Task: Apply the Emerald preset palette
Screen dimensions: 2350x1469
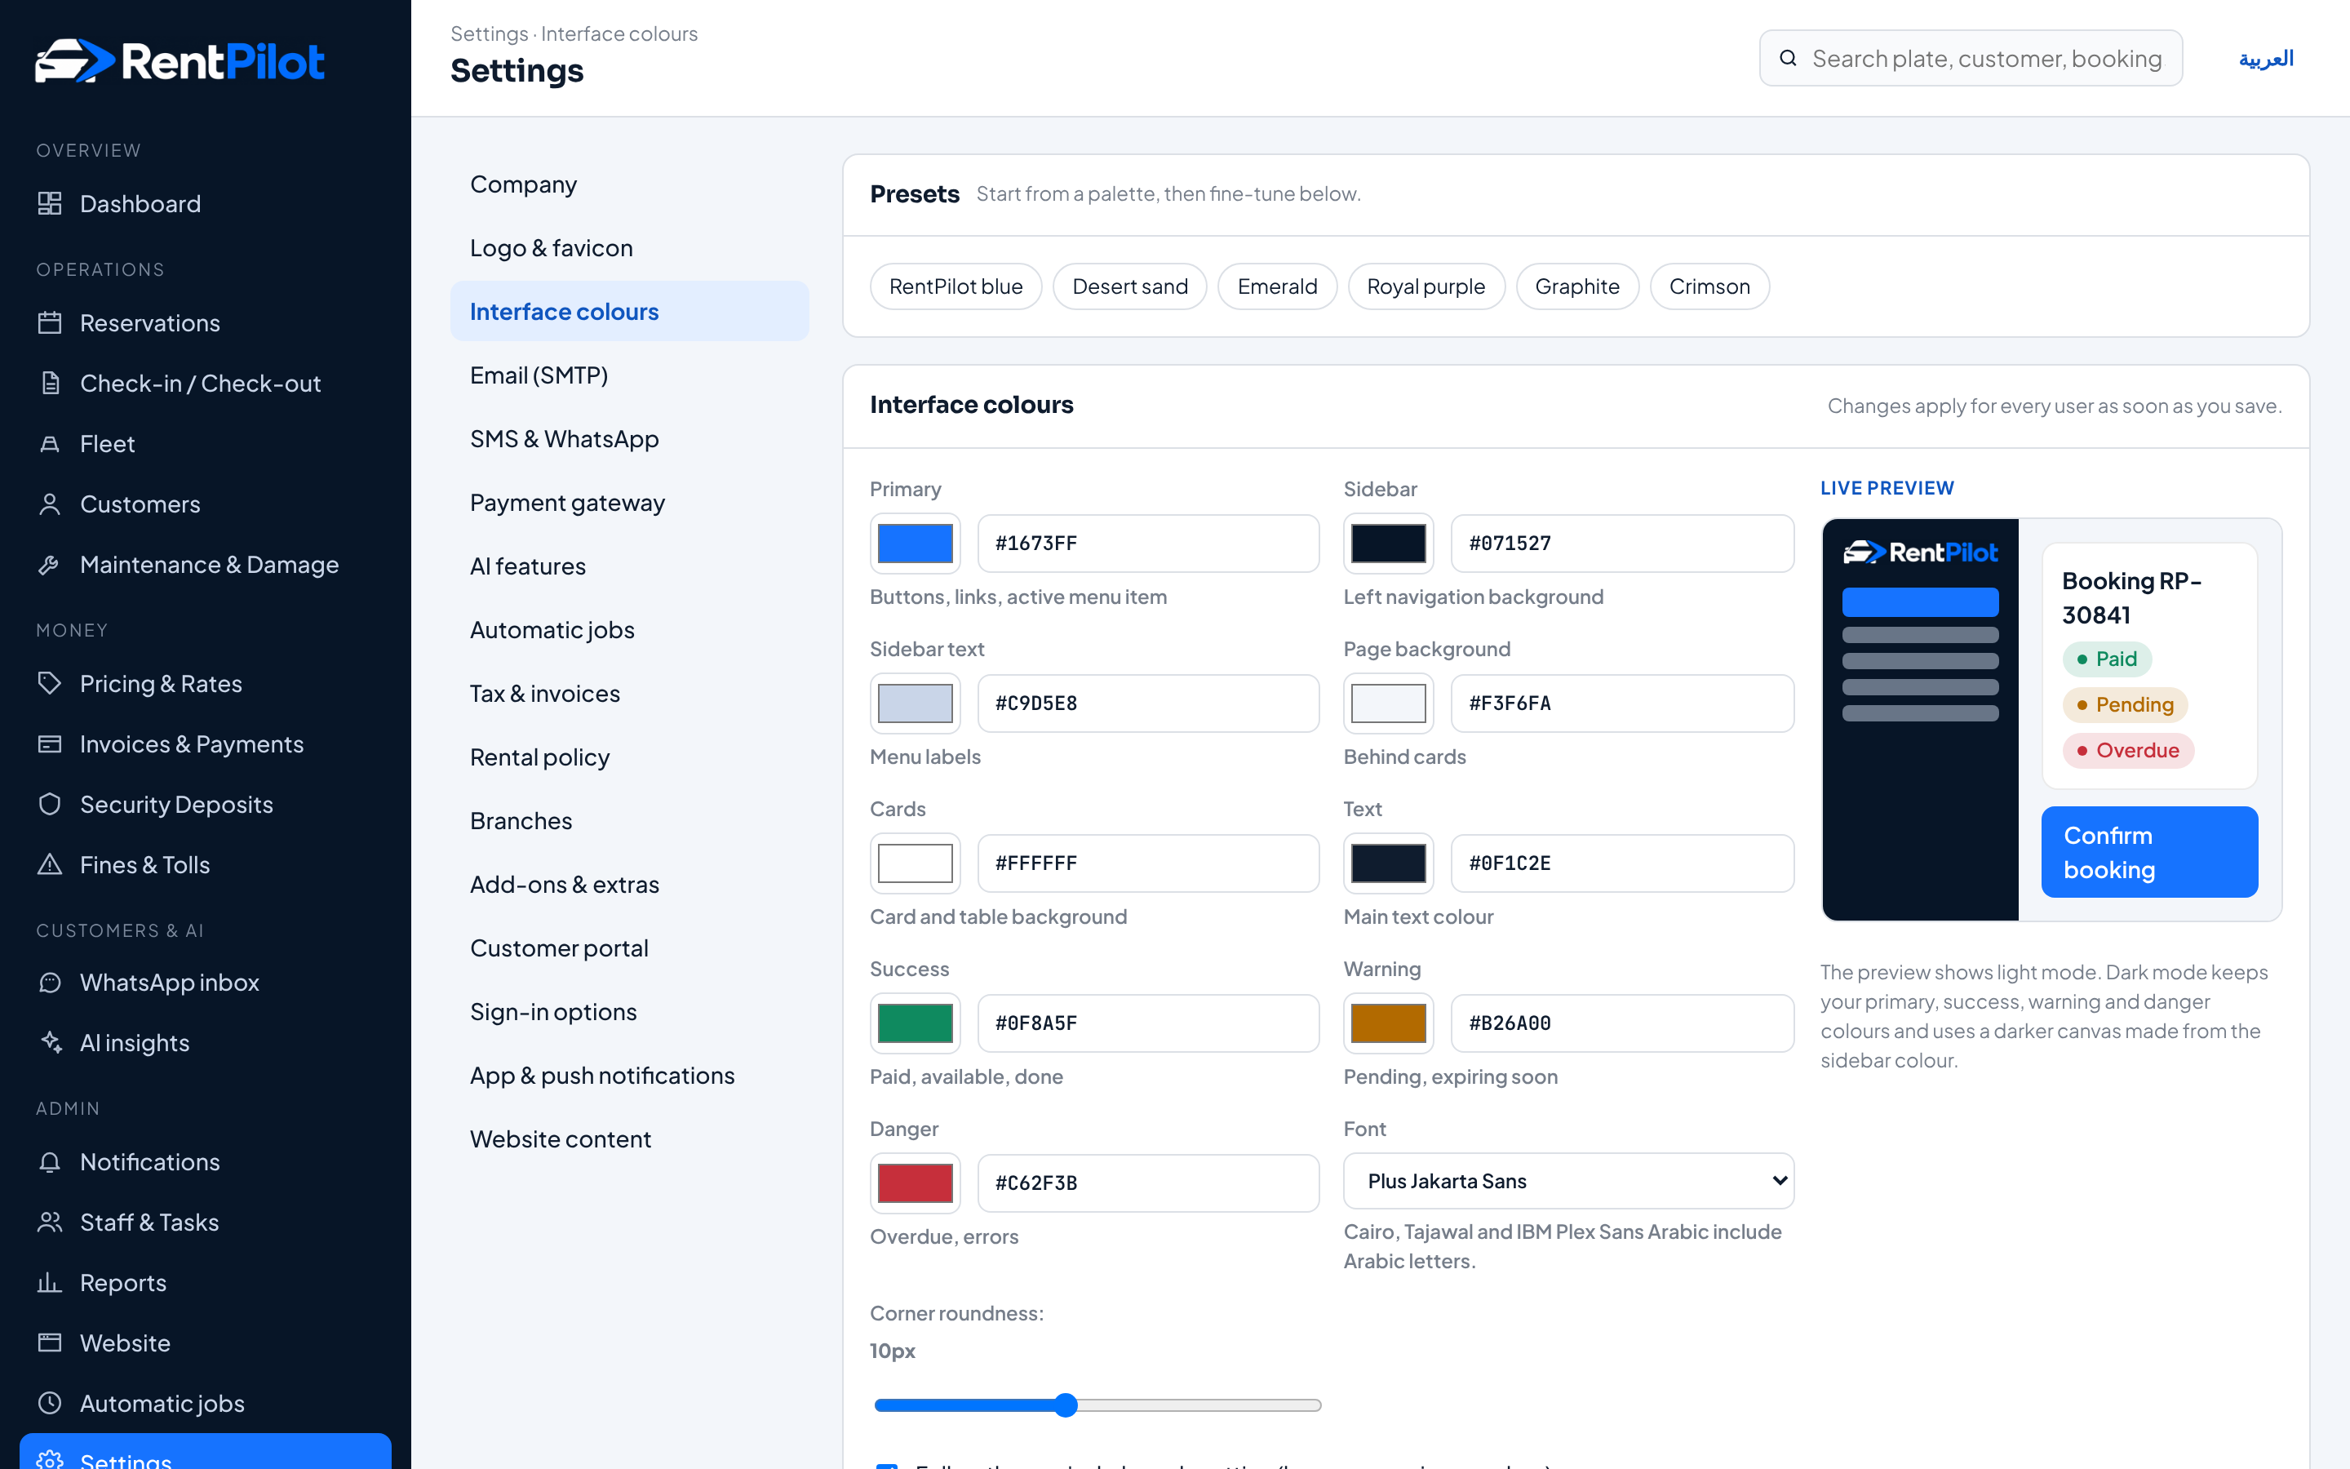Action: 1277,286
